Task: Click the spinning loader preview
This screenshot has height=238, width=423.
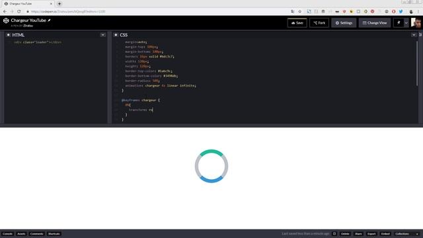Action: (x=211, y=166)
